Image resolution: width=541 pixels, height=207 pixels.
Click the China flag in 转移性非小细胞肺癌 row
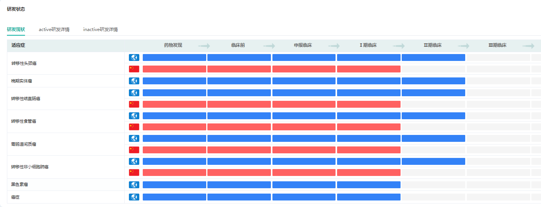point(134,172)
